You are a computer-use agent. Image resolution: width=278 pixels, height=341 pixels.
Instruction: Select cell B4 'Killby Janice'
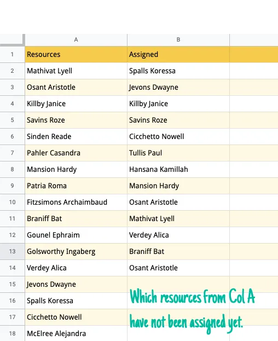pos(178,104)
